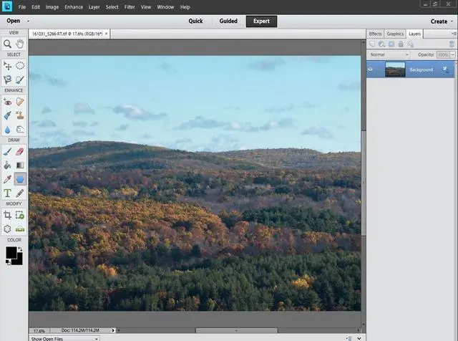Select the Zoom tool
The height and width of the screenshot is (341, 458).
pyautogui.click(x=7, y=44)
